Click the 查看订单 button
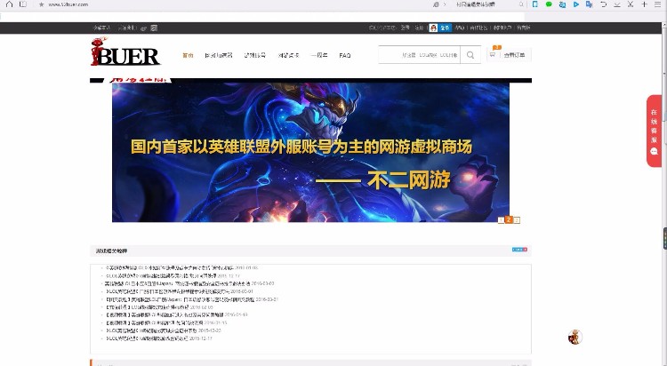667x366 pixels. coord(514,55)
